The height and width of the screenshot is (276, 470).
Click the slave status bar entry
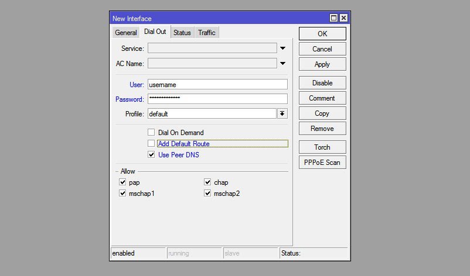click(251, 253)
